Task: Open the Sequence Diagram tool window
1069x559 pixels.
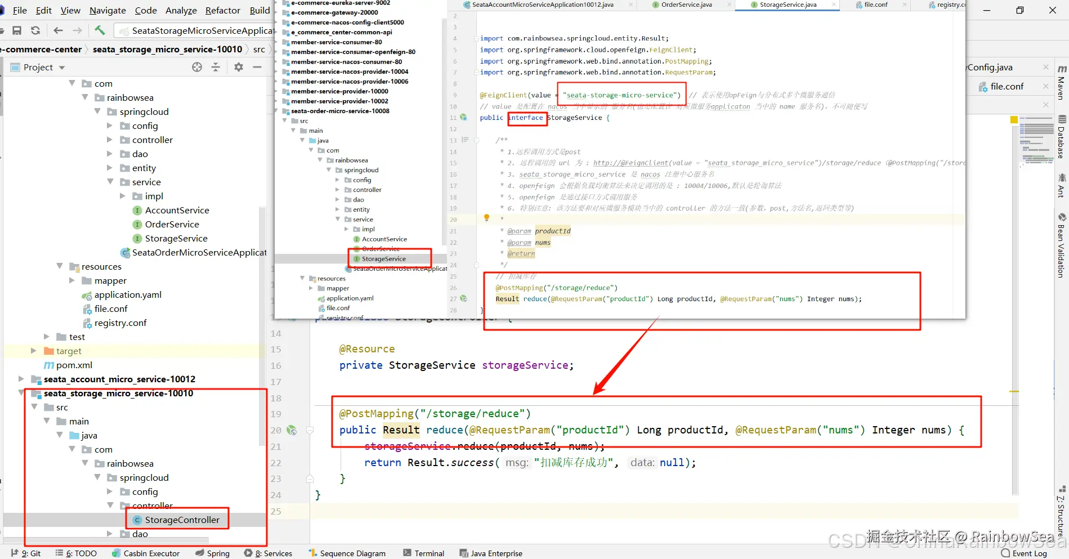Action: [x=347, y=553]
